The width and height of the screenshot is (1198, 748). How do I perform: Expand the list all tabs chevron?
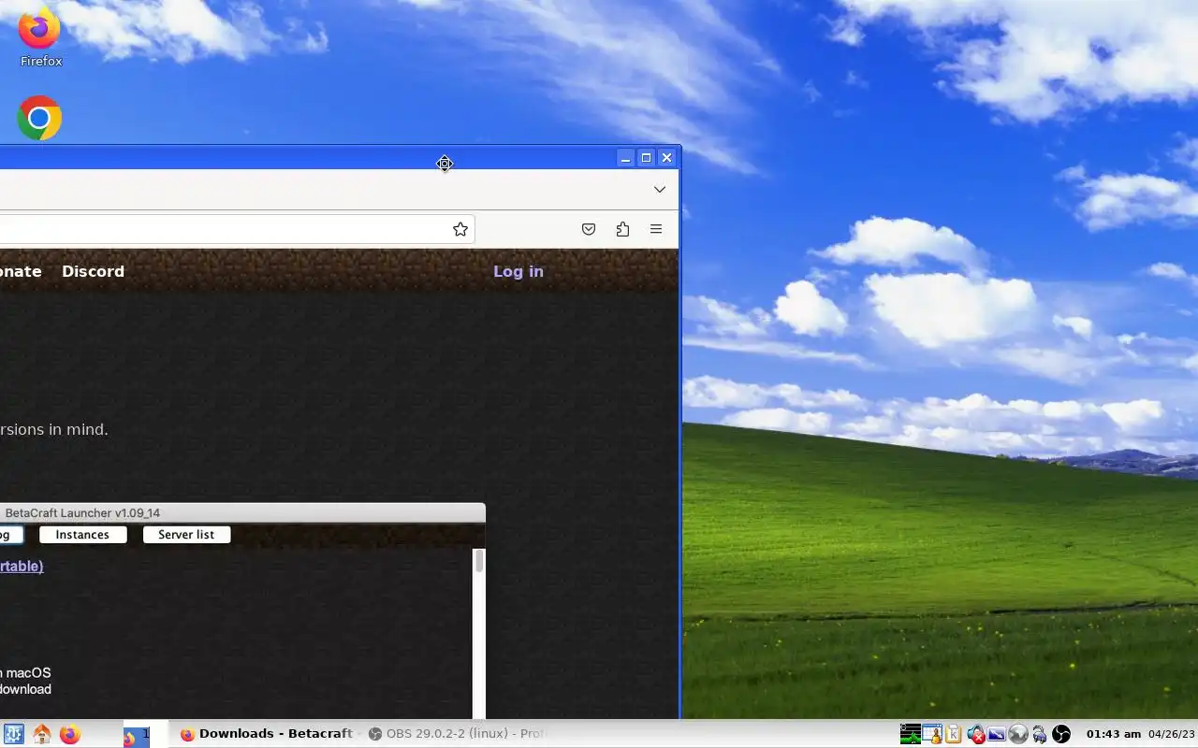(660, 189)
